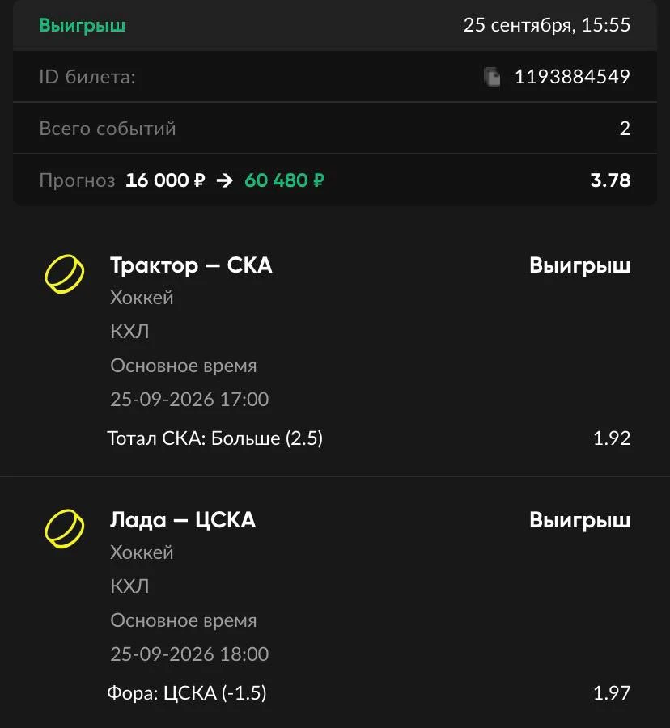Viewport: 670px width, 728px height.
Task: Click the Фора: ЦСКА (-1.5) bet line
Action: point(187,693)
